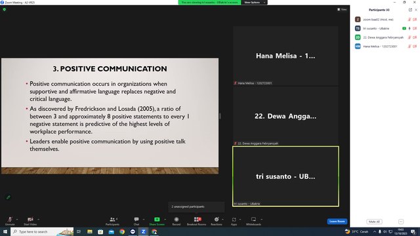The width and height of the screenshot is (420, 236).
Task: Open Microsoft Store from the taskbar
Action: pos(100,231)
